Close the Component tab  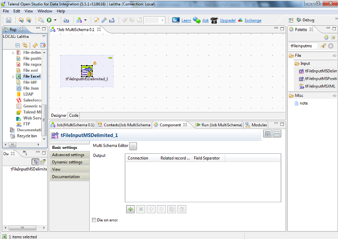(x=185, y=124)
